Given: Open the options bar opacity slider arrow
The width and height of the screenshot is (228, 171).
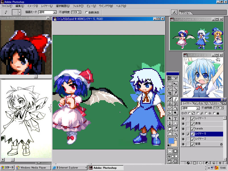Looking at the screenshot, I should [x=80, y=12].
